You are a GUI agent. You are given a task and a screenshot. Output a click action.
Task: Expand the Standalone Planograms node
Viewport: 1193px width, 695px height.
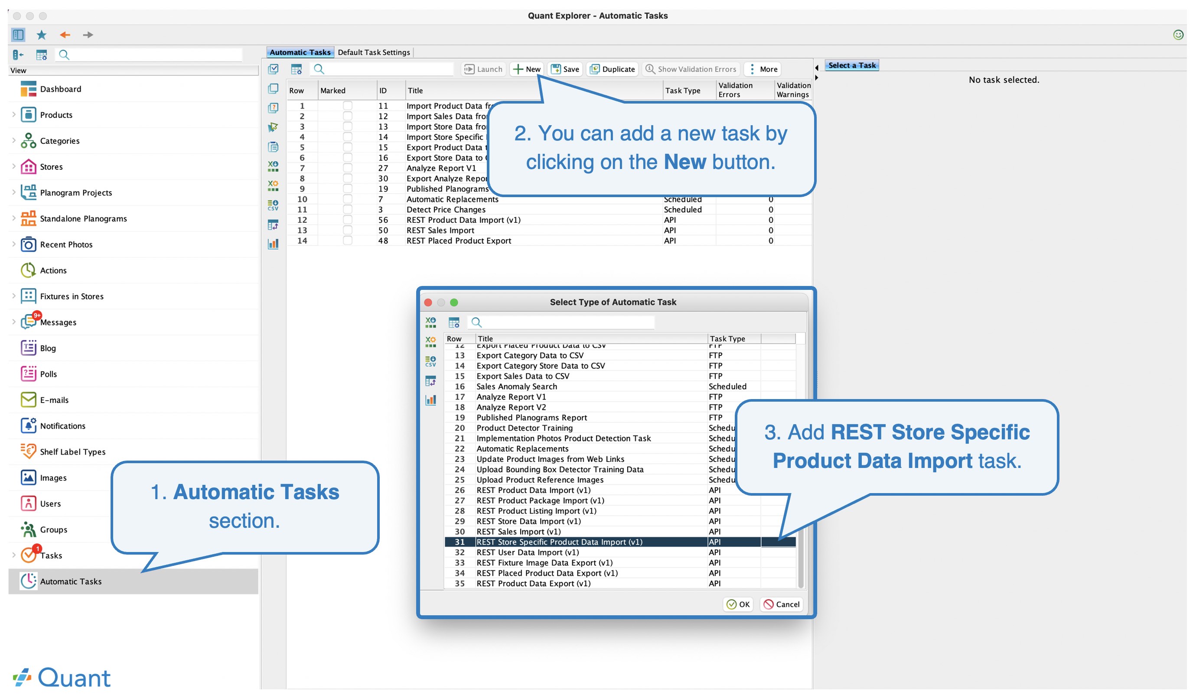coord(14,218)
